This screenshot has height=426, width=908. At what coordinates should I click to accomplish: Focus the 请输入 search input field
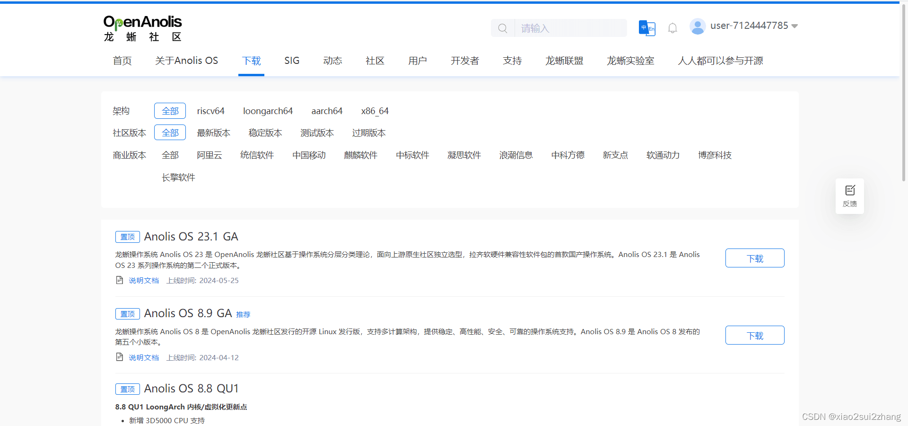coord(570,28)
